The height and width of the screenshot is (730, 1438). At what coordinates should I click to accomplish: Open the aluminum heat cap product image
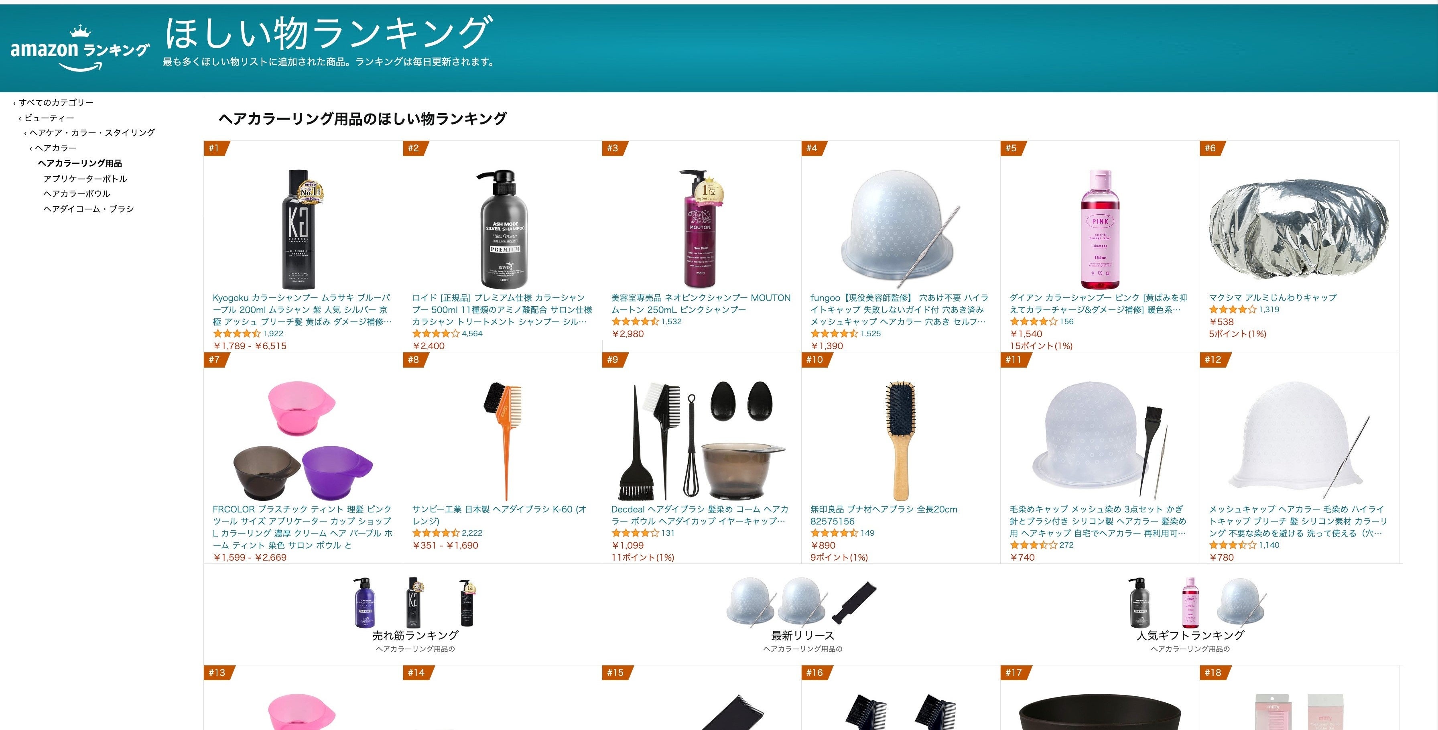1298,229
